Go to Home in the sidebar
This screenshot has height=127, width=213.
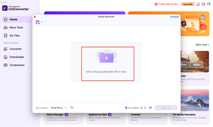click(17, 19)
